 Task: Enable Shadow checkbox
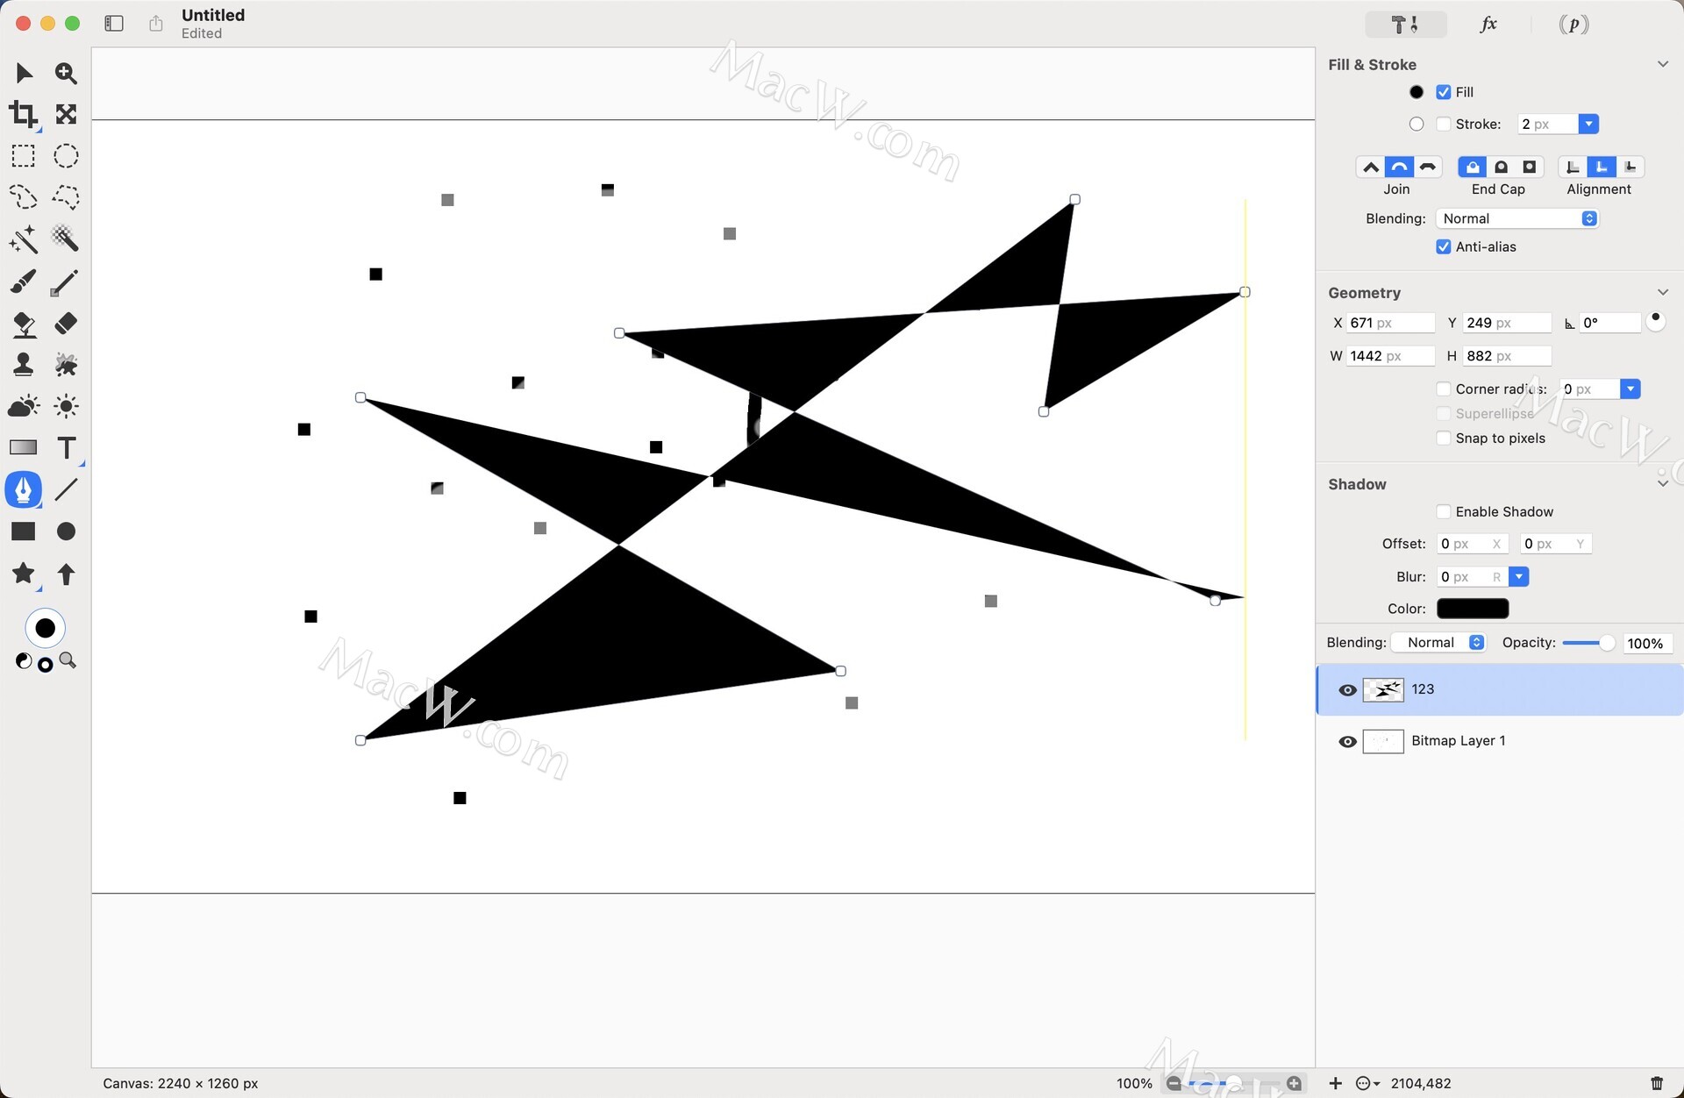[1443, 512]
